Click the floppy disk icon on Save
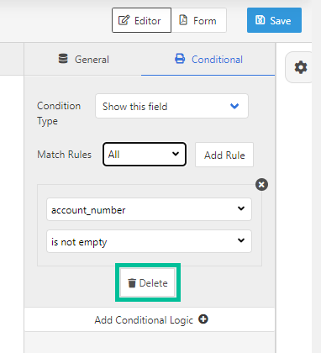 tap(260, 20)
